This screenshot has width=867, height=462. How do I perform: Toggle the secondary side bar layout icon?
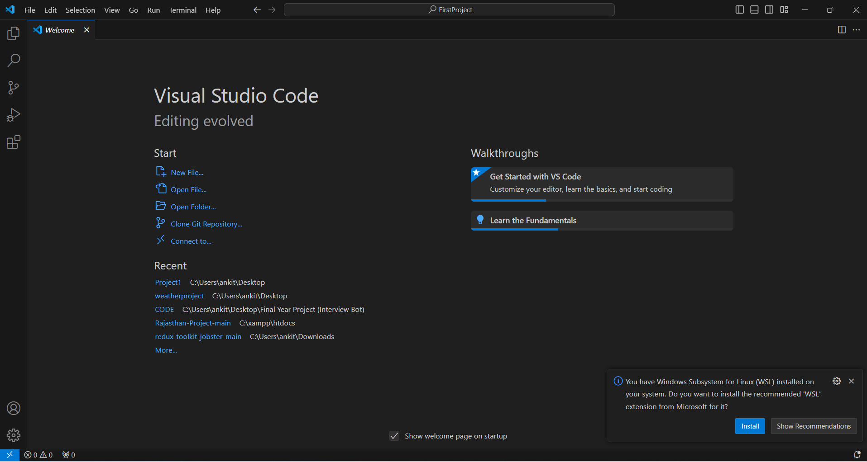[769, 9]
